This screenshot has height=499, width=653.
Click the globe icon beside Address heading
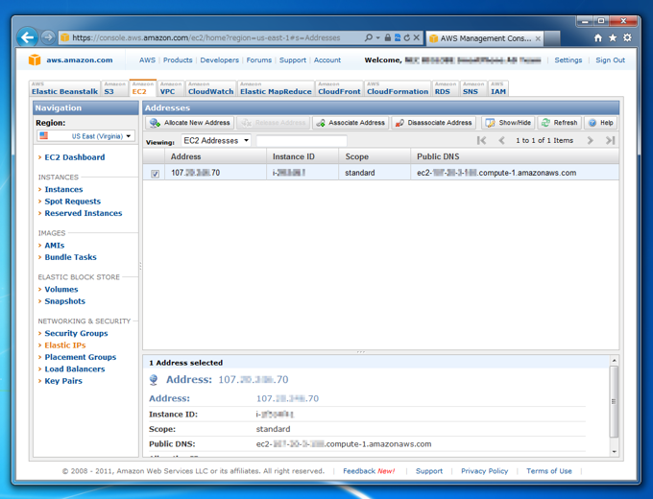(154, 380)
